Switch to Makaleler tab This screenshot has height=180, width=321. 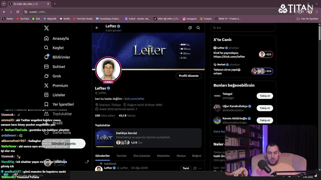(164, 156)
